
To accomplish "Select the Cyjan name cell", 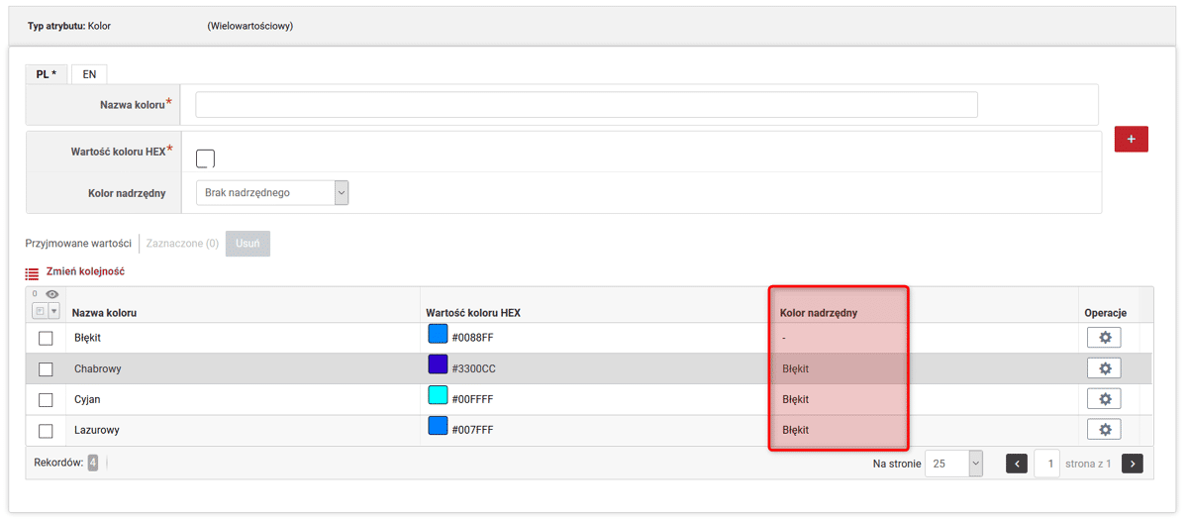I will click(87, 399).
